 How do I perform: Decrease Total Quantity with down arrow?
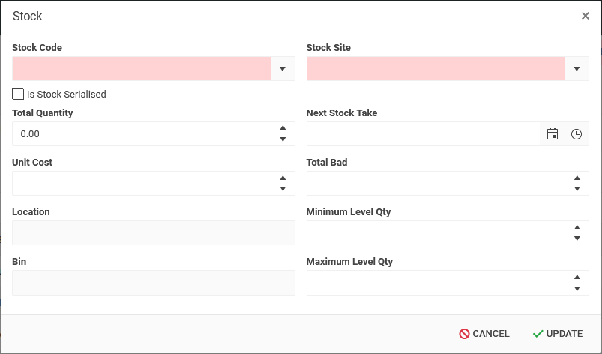coord(283,139)
